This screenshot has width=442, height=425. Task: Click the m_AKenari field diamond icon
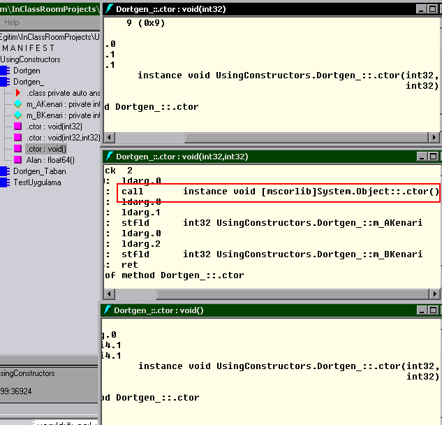pos(17,104)
